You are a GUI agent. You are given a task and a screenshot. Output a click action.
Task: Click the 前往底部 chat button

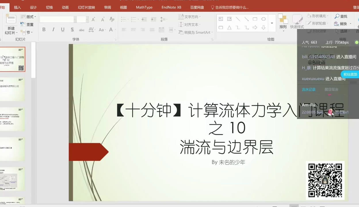(x=350, y=74)
